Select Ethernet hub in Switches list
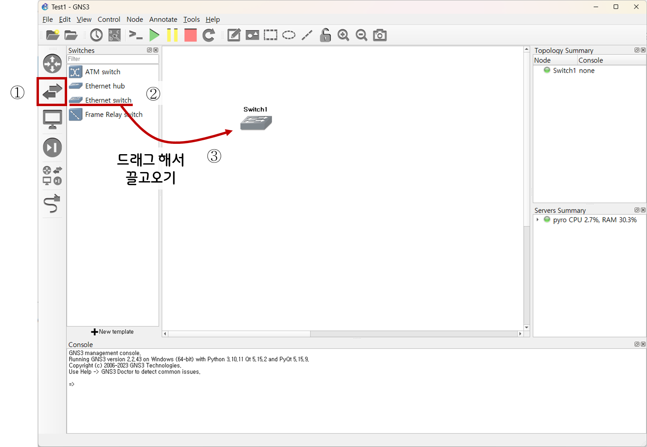This screenshot has height=447, width=647. click(113, 86)
